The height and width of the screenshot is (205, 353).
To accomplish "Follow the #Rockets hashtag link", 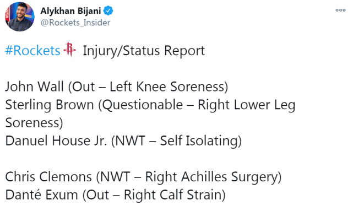I will pos(33,51).
